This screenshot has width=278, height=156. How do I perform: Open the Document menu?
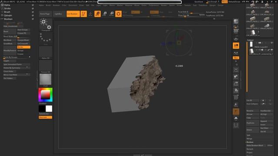click(x=73, y=5)
